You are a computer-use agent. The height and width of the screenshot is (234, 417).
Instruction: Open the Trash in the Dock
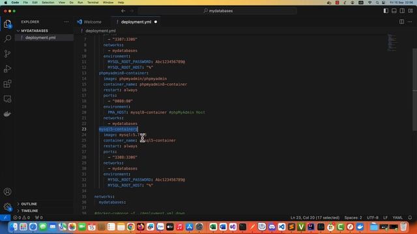[403, 227]
